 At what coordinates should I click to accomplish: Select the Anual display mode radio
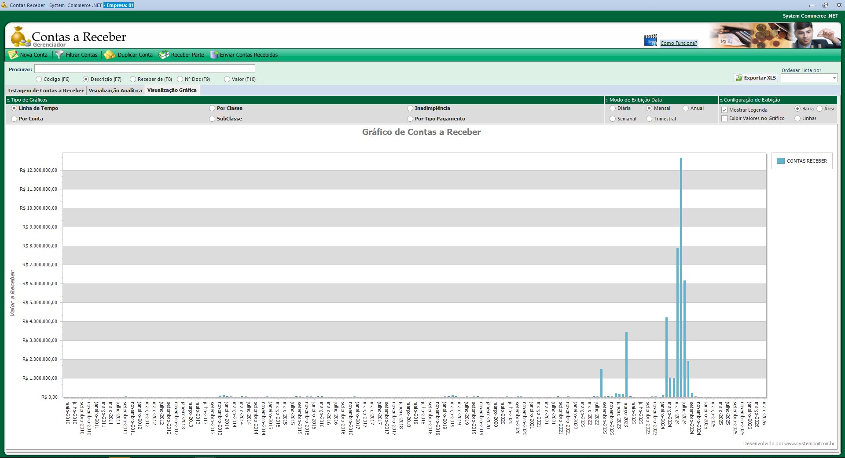point(686,108)
